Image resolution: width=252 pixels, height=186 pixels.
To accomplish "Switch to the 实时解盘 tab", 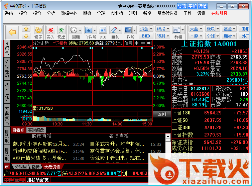I will pos(36,130).
